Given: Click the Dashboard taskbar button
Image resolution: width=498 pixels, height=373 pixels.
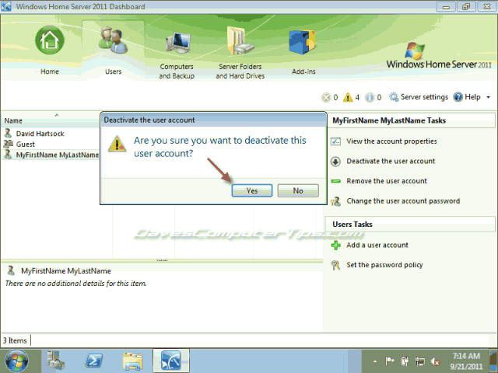Looking at the screenshot, I should click(171, 361).
